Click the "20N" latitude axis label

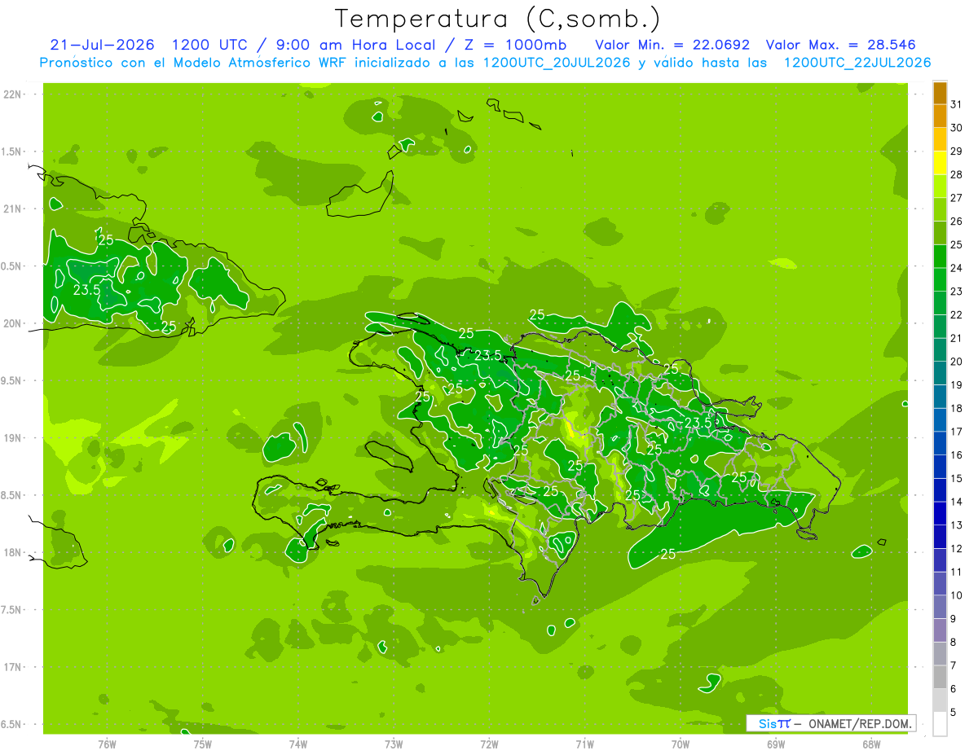[13, 324]
